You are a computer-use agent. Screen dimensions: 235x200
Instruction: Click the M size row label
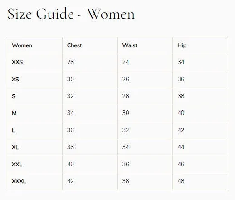(14, 113)
